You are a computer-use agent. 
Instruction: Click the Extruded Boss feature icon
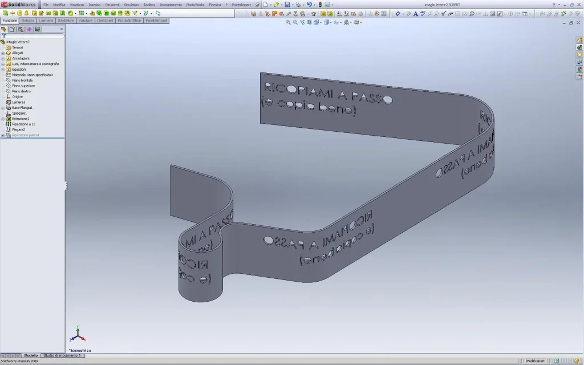[5, 13]
